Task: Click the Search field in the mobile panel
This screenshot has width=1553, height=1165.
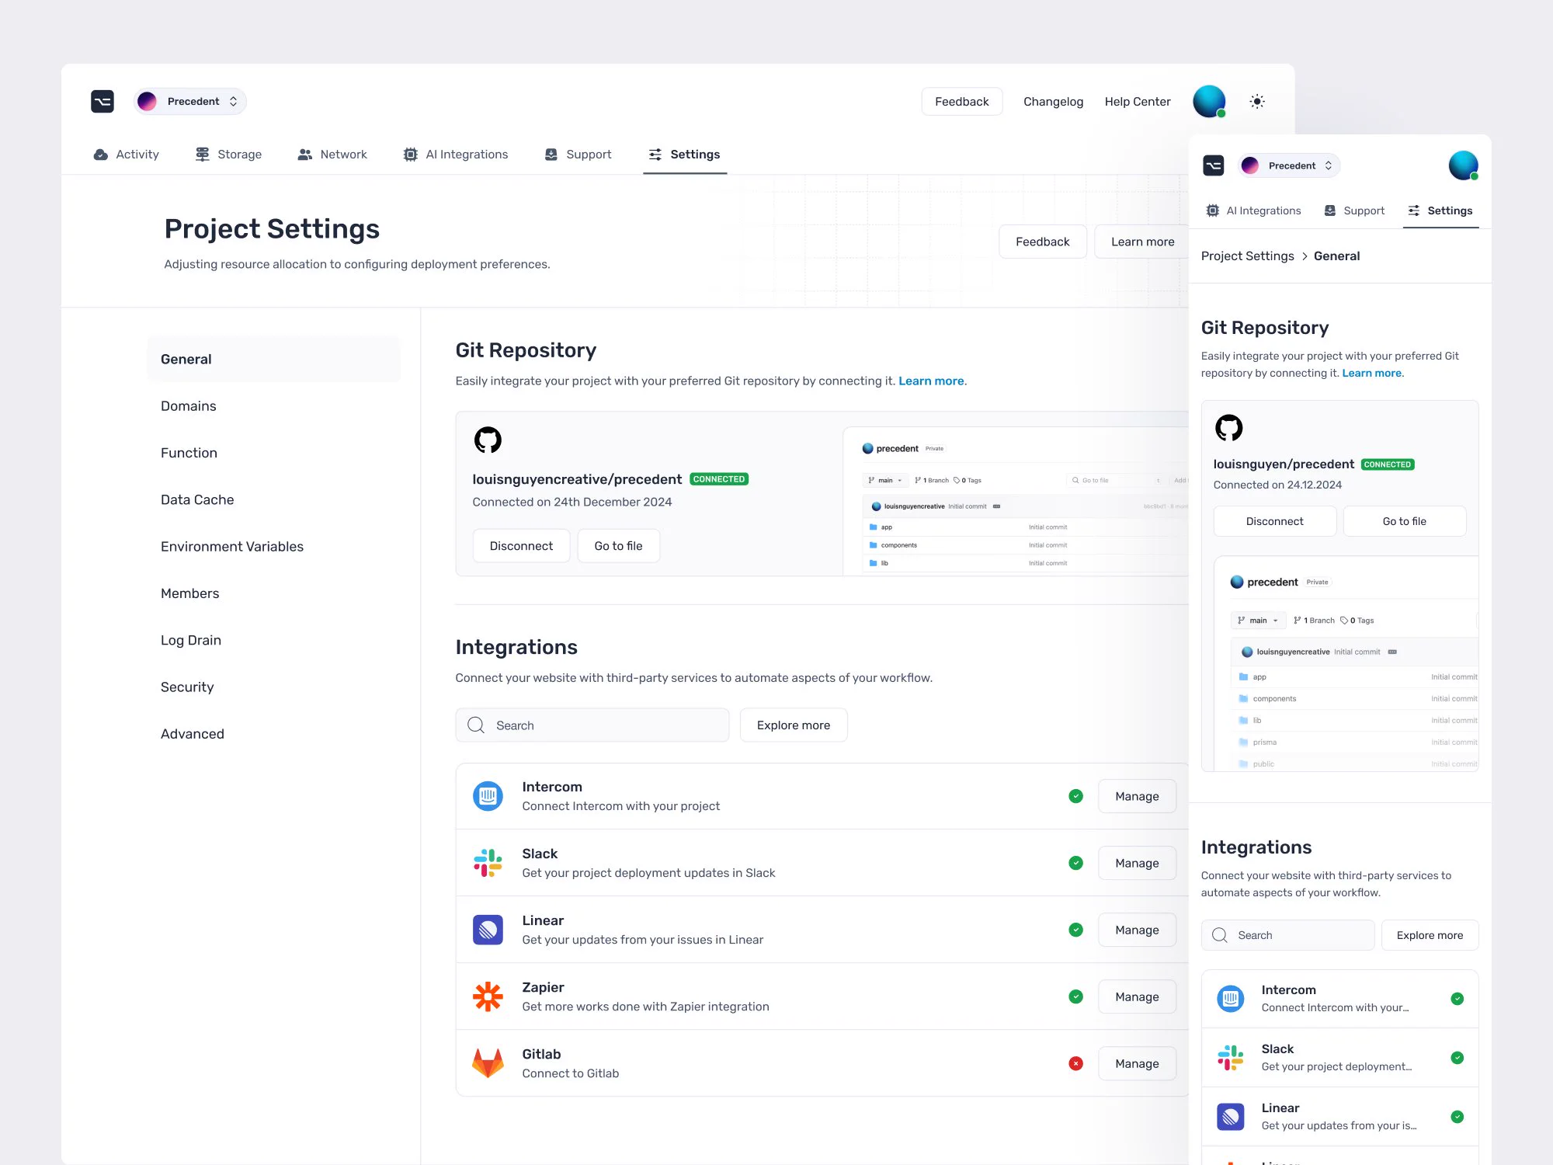Action: click(x=1287, y=935)
